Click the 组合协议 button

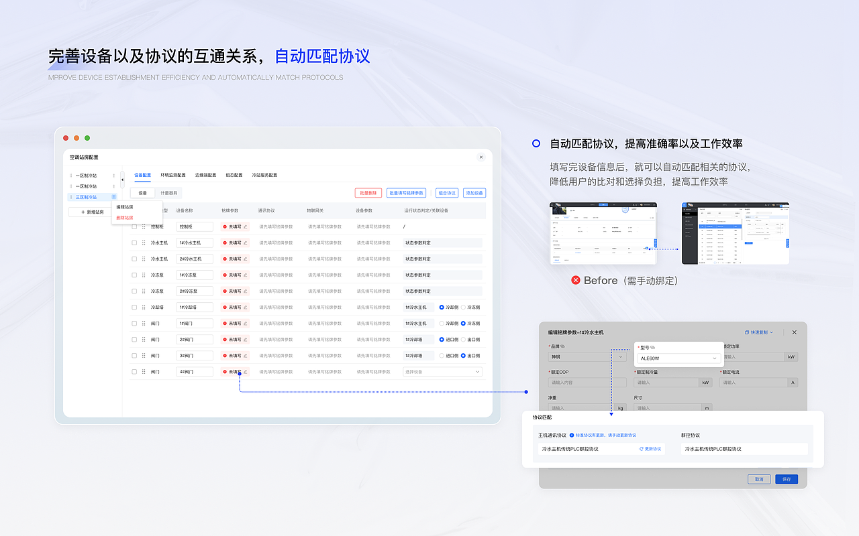(x=447, y=193)
